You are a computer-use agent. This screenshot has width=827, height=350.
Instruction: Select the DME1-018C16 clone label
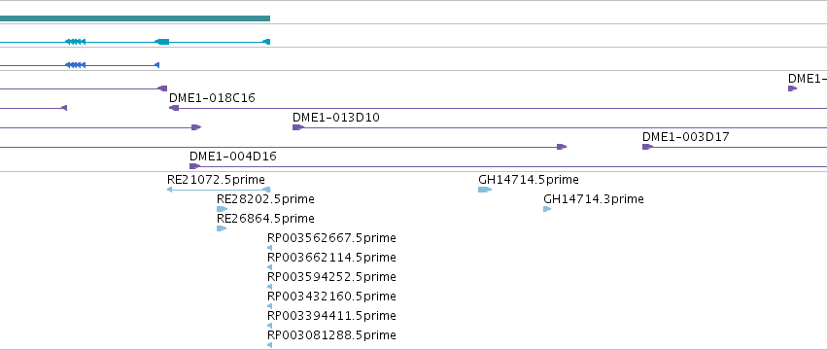coord(212,98)
